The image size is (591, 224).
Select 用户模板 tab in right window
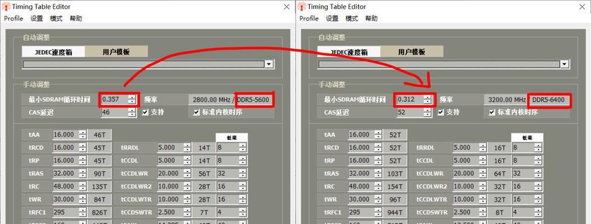pos(412,52)
